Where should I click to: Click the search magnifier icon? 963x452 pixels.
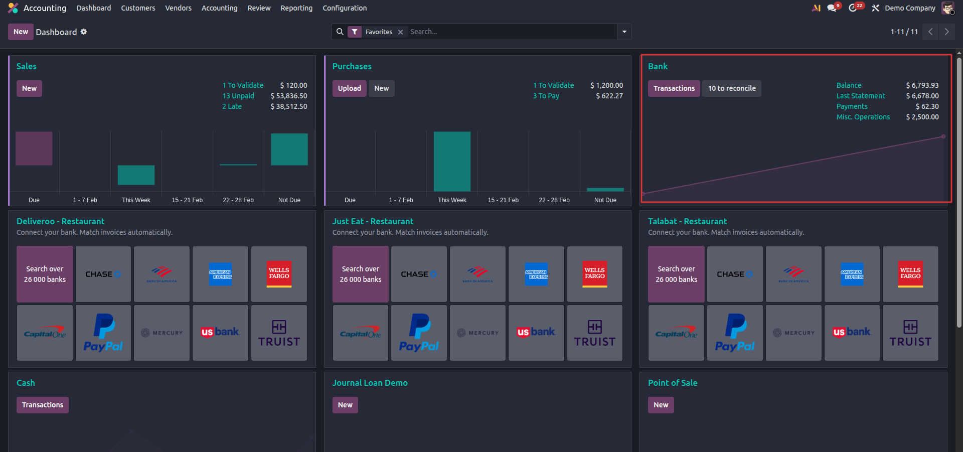340,32
